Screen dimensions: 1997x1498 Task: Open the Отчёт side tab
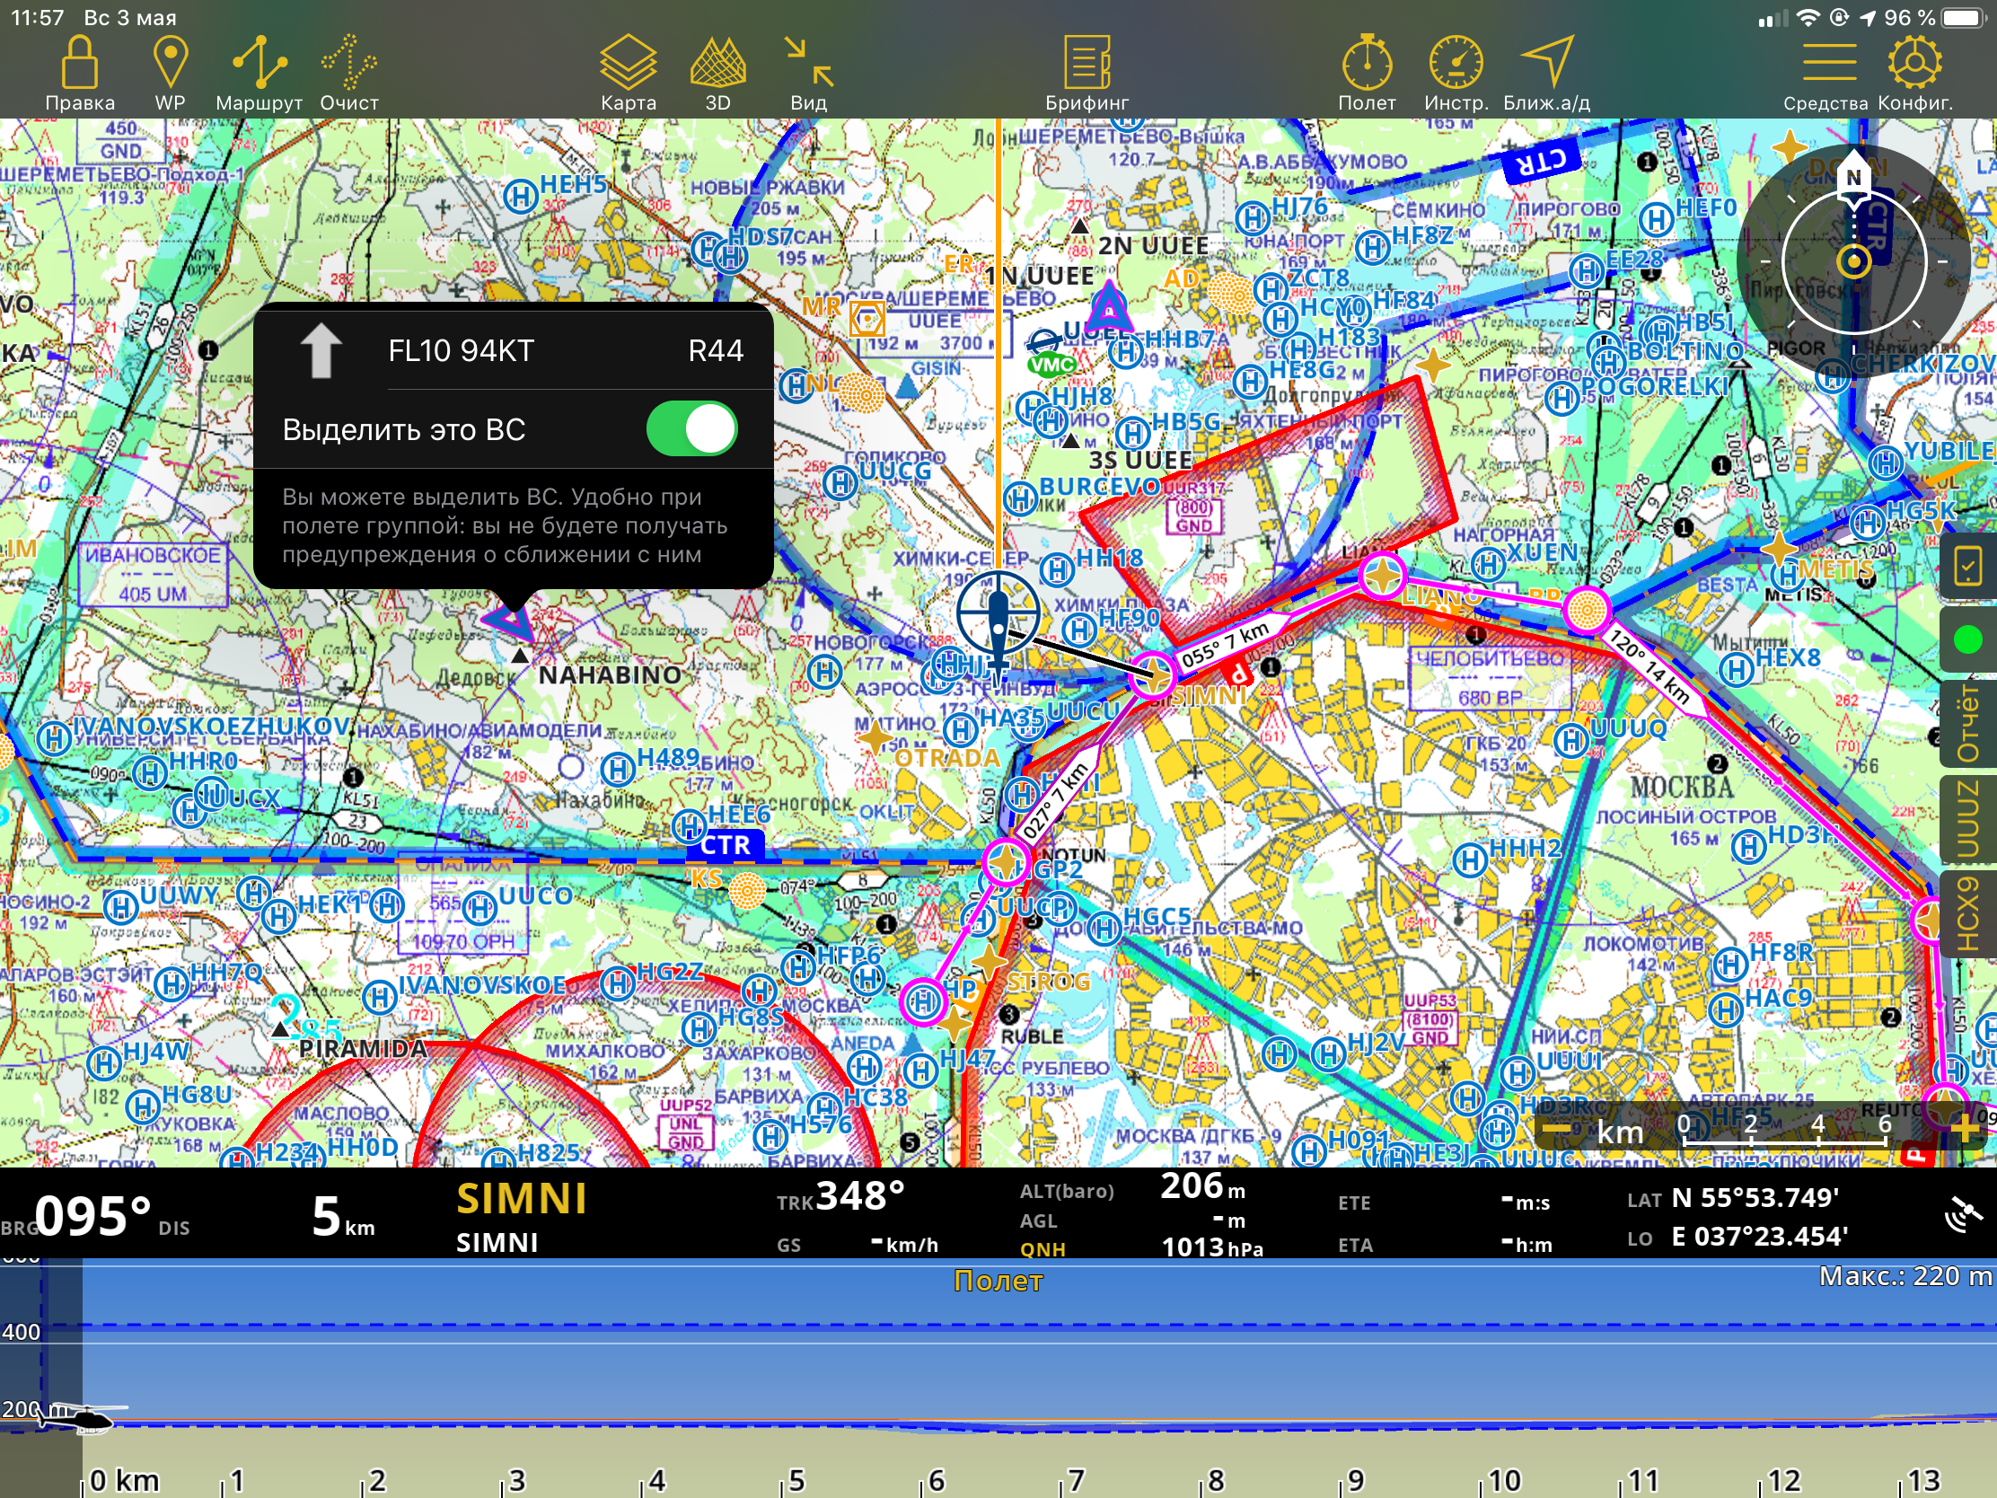tap(1967, 722)
